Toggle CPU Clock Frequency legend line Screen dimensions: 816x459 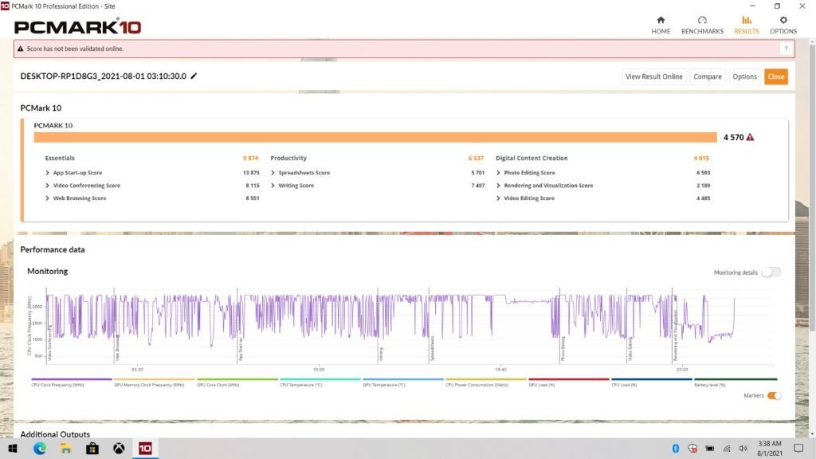71,379
